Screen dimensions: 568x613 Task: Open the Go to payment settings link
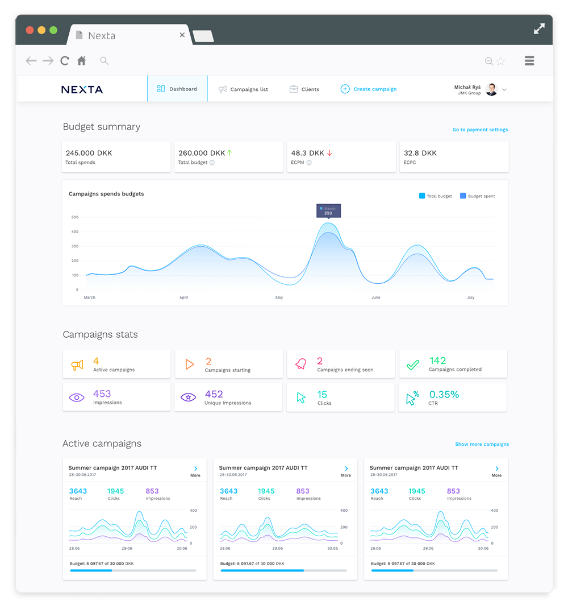480,130
